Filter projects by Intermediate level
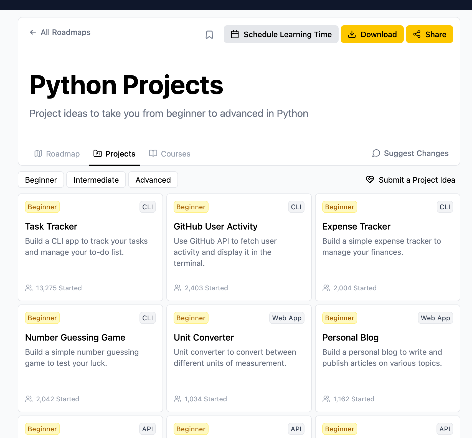The width and height of the screenshot is (472, 438). coord(96,180)
